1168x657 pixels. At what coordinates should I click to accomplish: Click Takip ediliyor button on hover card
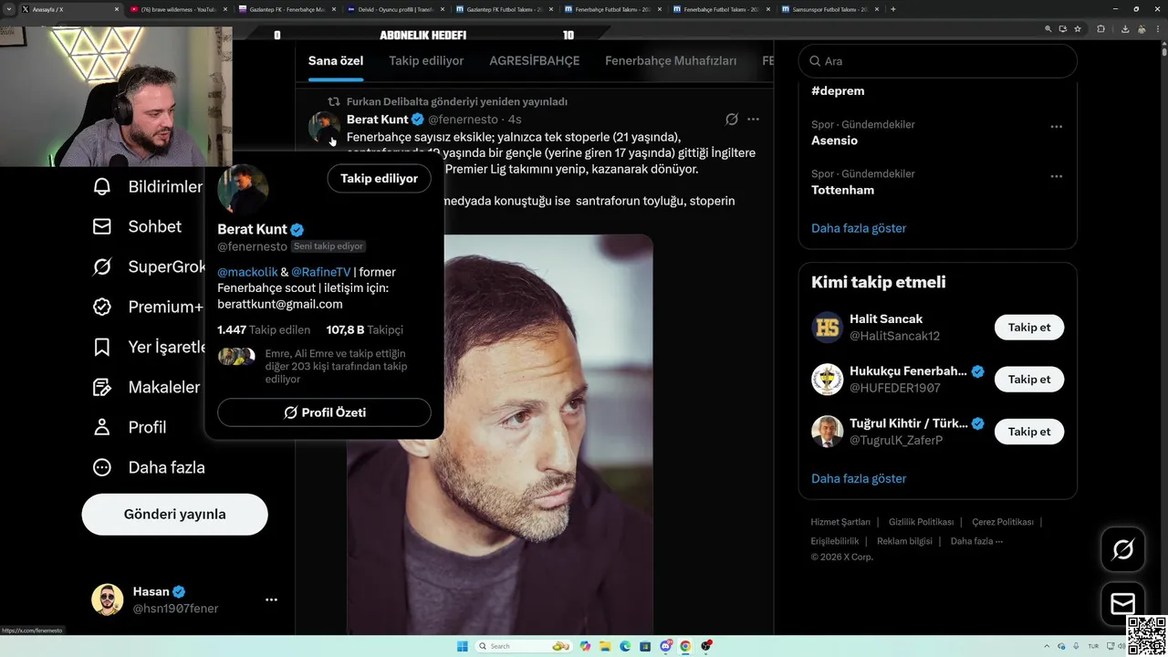coord(379,179)
